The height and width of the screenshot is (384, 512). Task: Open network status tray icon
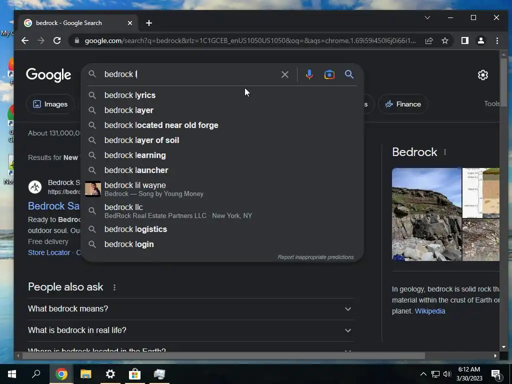(x=435, y=374)
